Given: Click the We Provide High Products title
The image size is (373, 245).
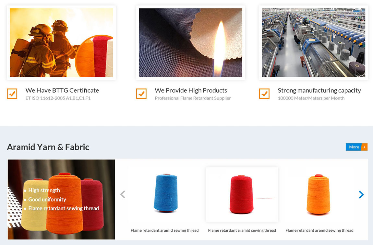Looking at the screenshot, I should pyautogui.click(x=191, y=90).
